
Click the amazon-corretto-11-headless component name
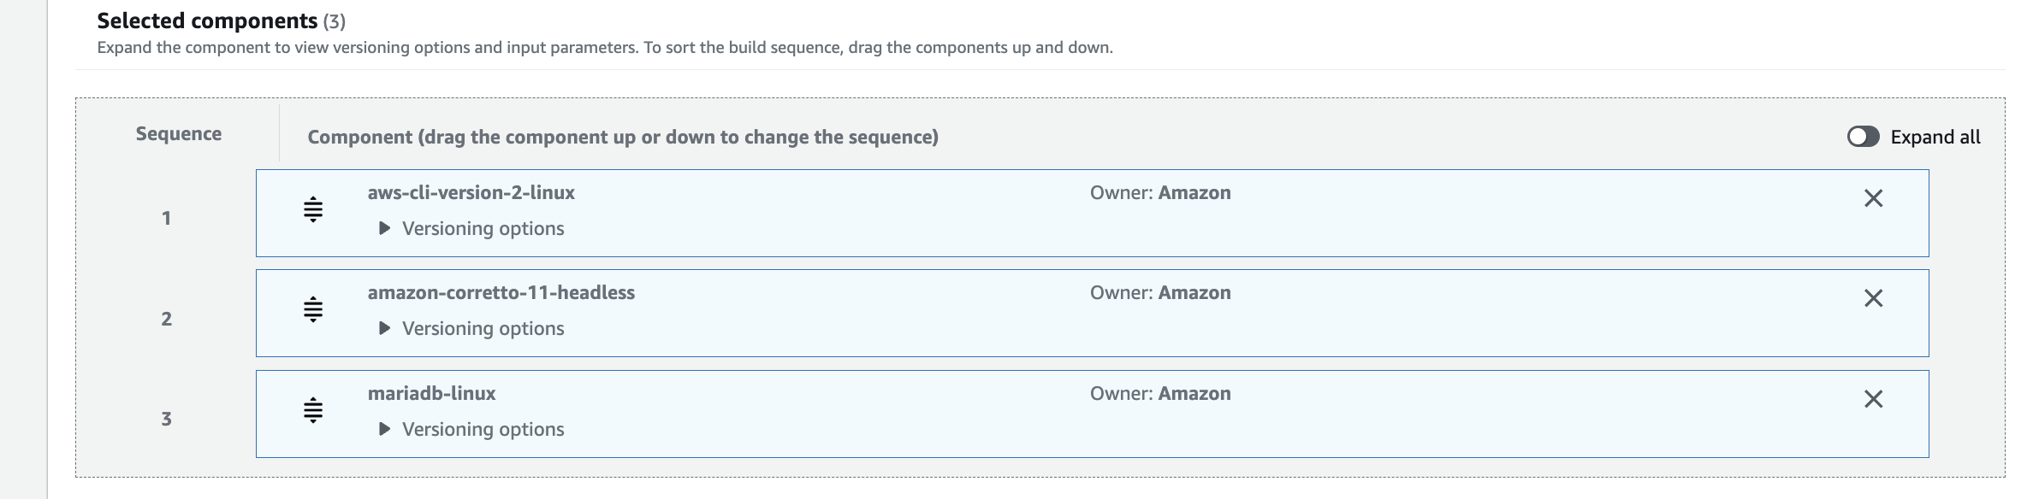(501, 292)
